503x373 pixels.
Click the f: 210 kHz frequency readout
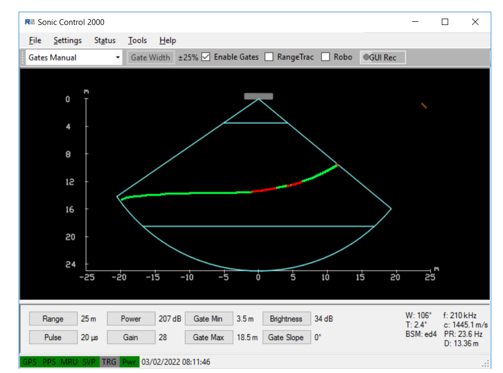(x=460, y=316)
